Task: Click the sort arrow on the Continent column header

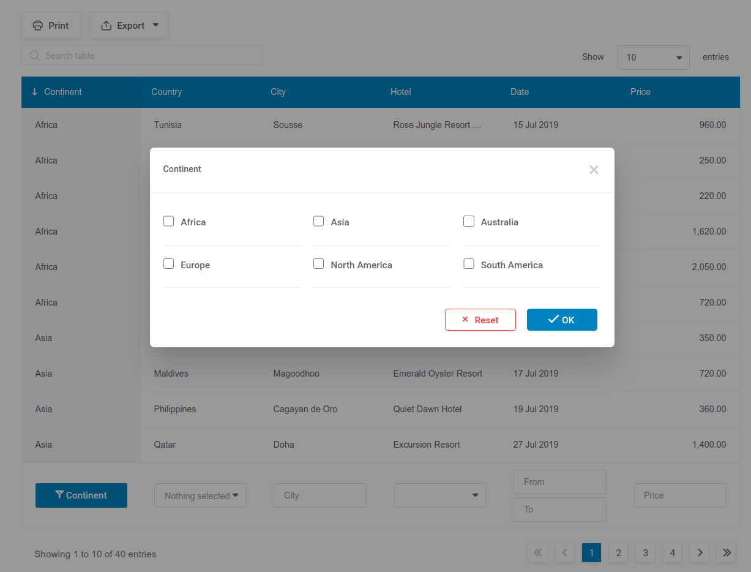Action: (x=34, y=92)
